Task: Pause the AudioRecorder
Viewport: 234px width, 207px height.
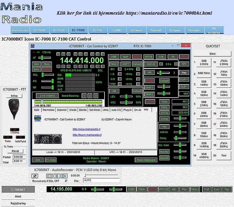Action: [57, 176]
